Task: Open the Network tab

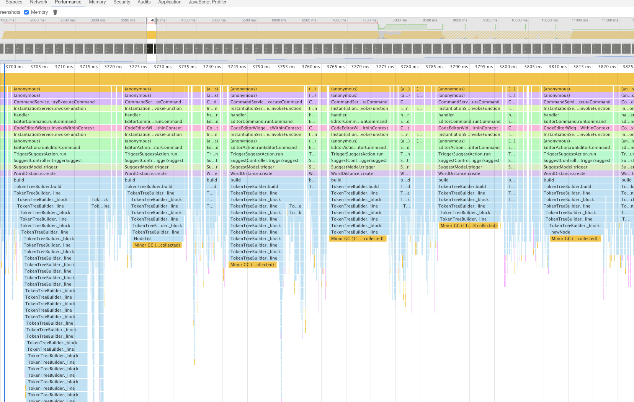Action: pos(38,3)
